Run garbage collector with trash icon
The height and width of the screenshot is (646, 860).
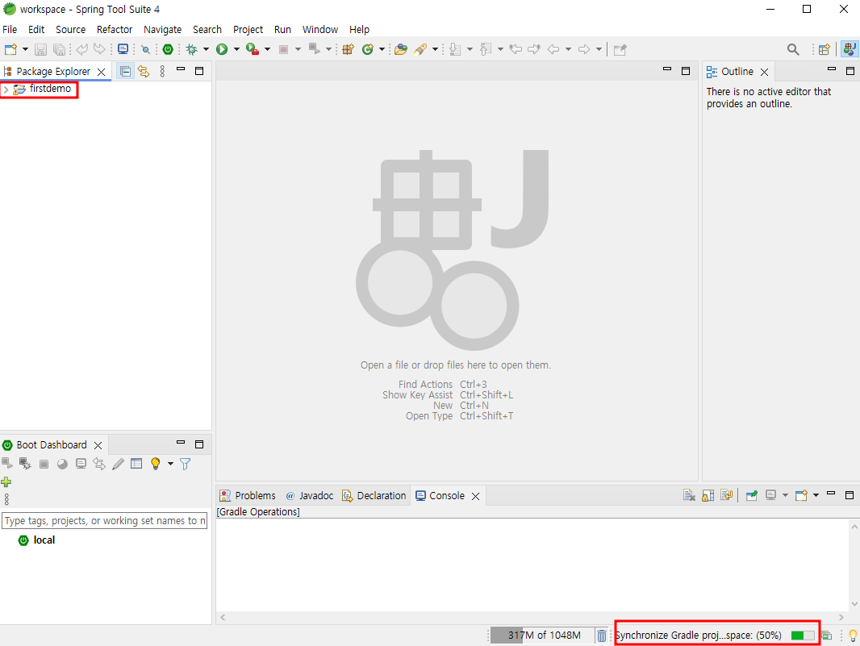602,636
